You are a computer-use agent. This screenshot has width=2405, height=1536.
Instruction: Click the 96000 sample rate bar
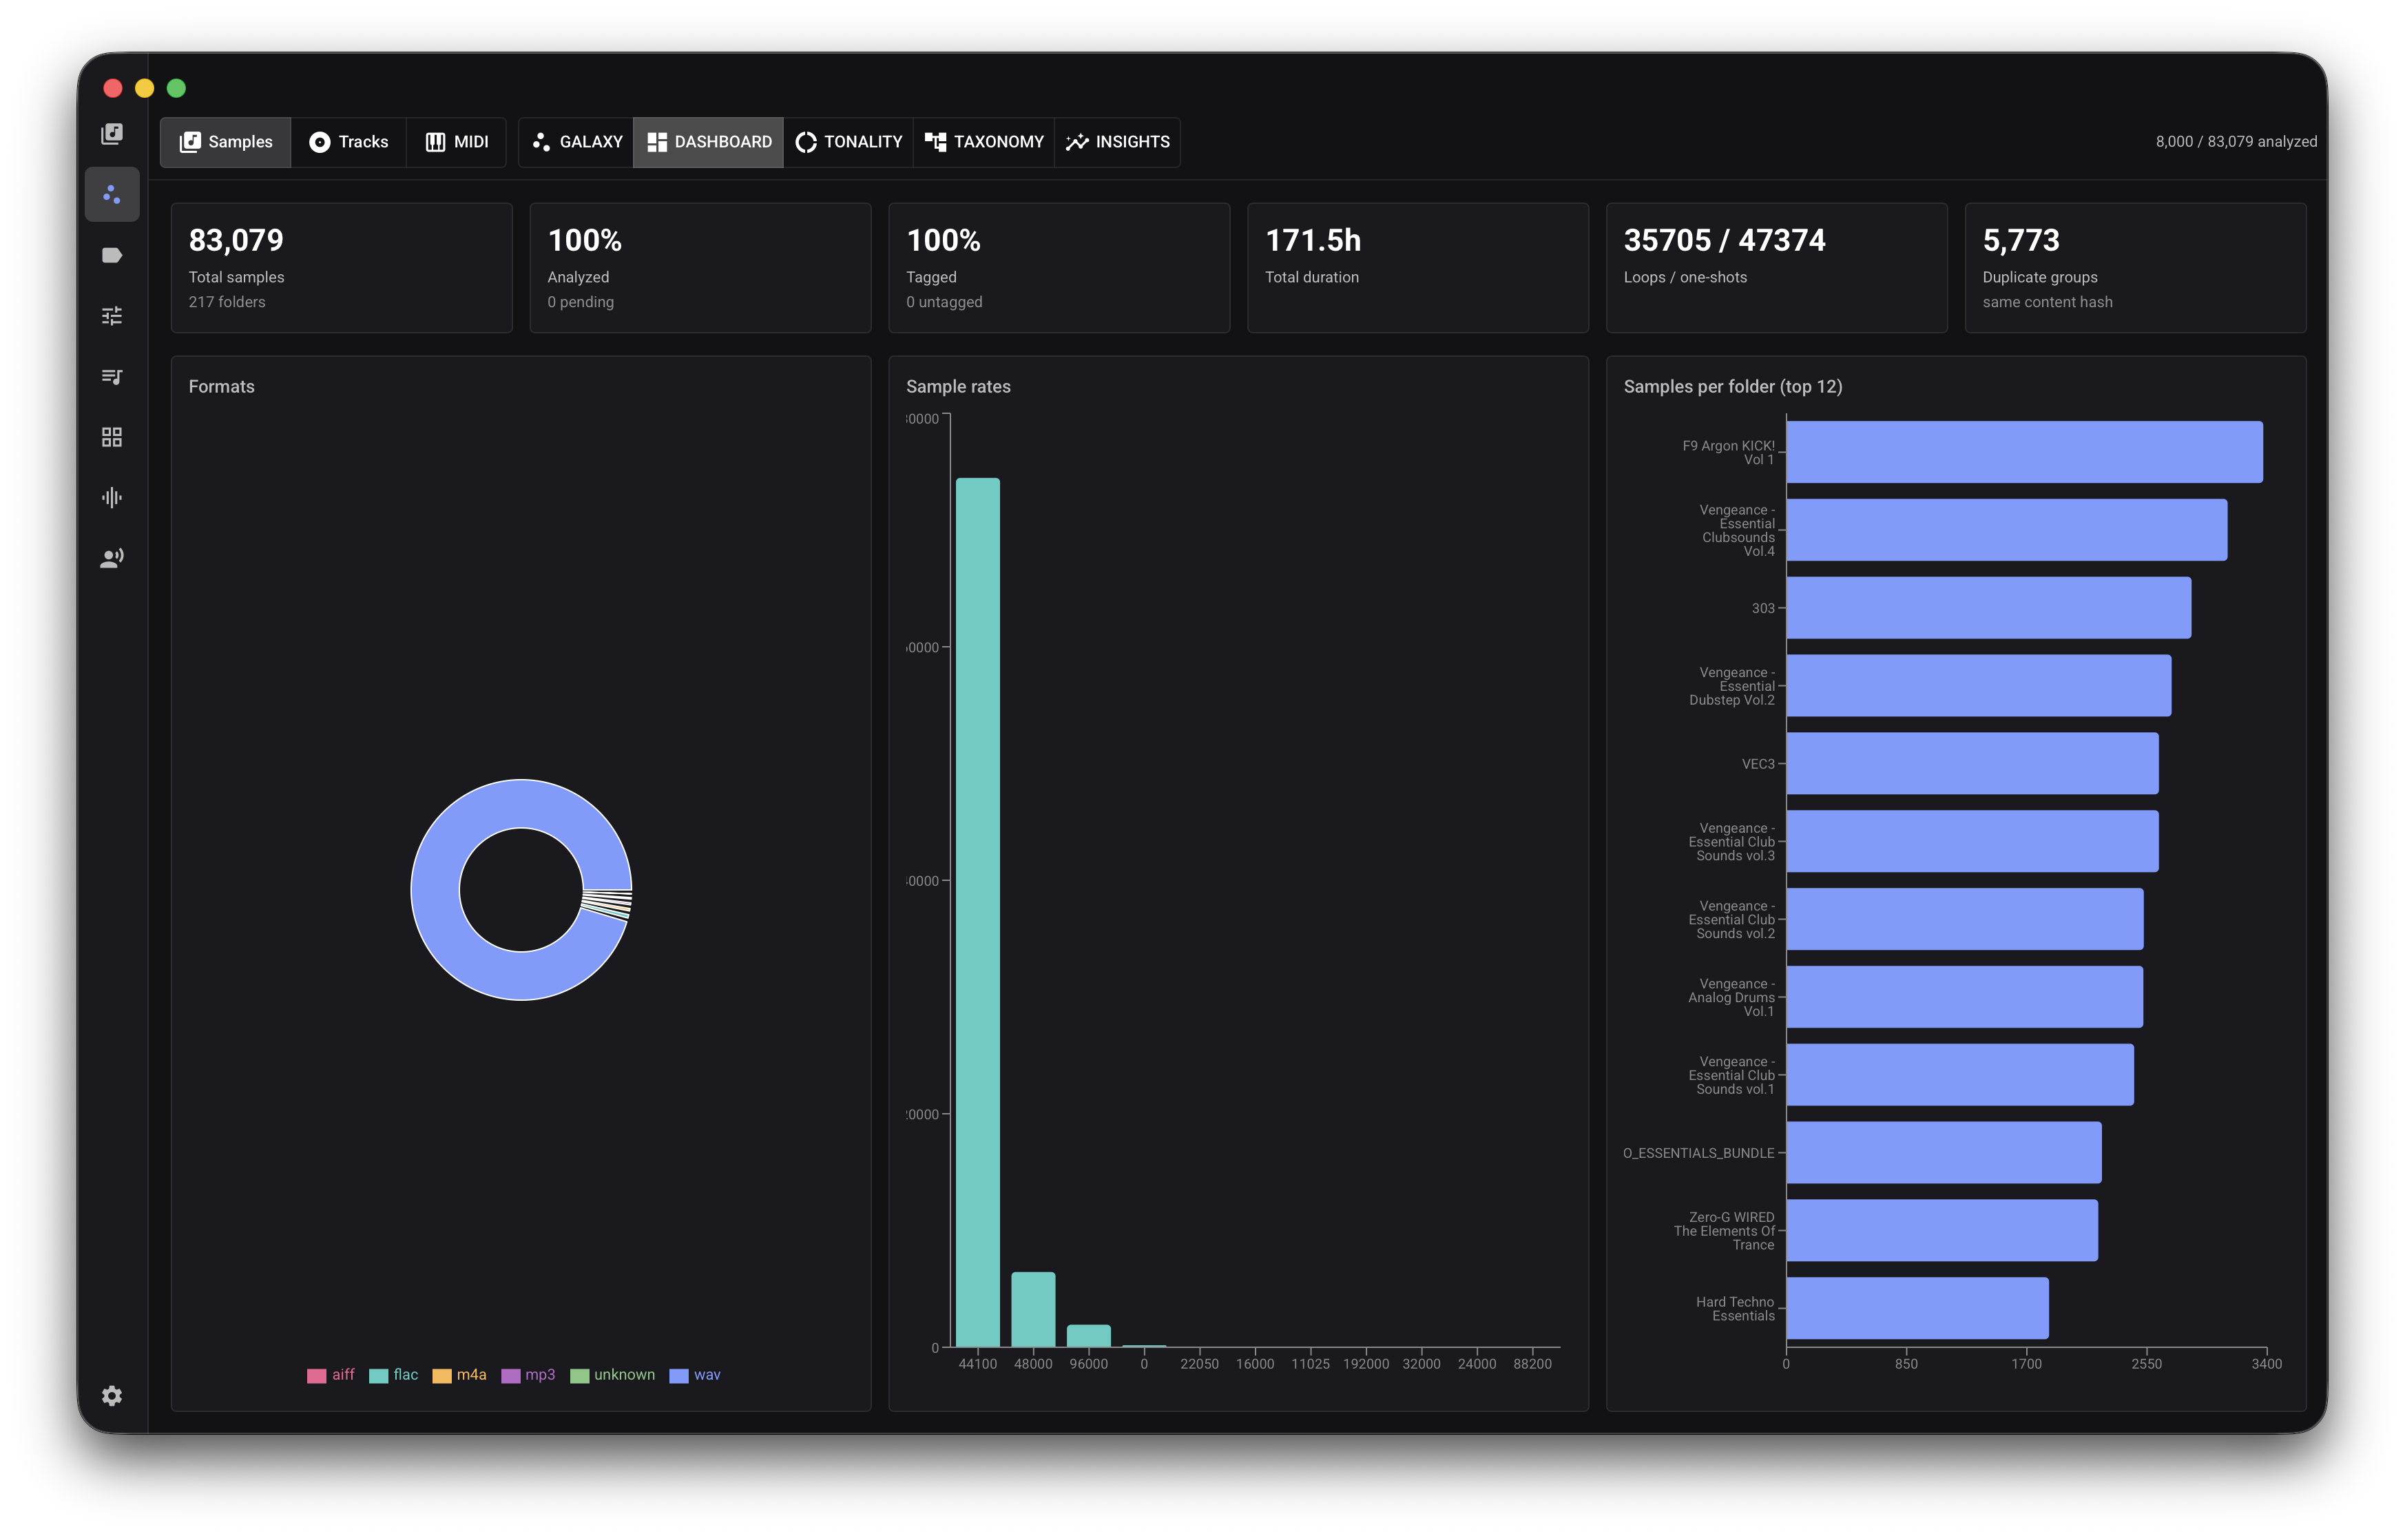coord(1089,1336)
